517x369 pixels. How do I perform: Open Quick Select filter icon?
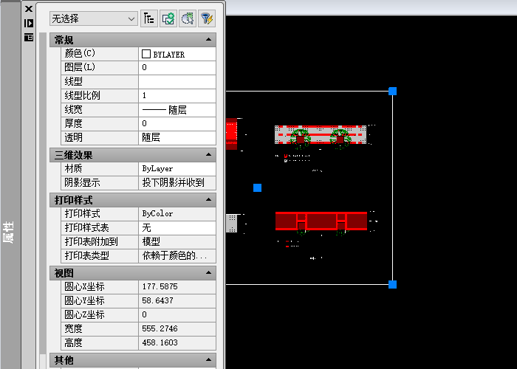206,18
